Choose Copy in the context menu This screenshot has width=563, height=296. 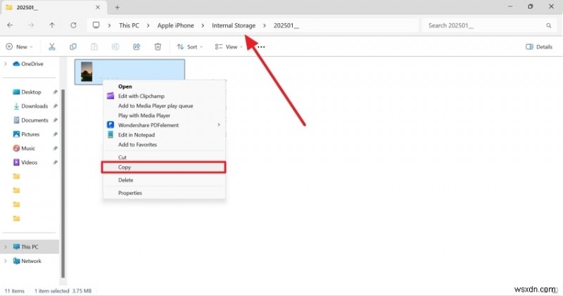tap(164, 167)
